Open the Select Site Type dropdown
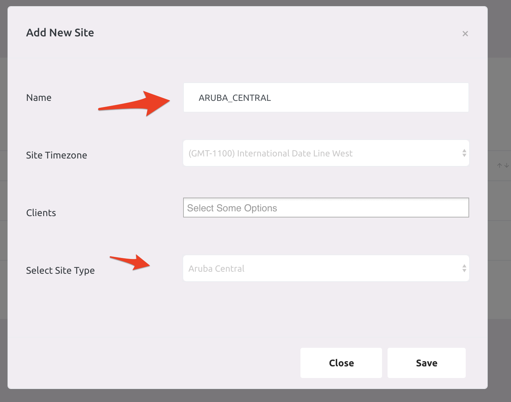The image size is (511, 402). pyautogui.click(x=326, y=268)
